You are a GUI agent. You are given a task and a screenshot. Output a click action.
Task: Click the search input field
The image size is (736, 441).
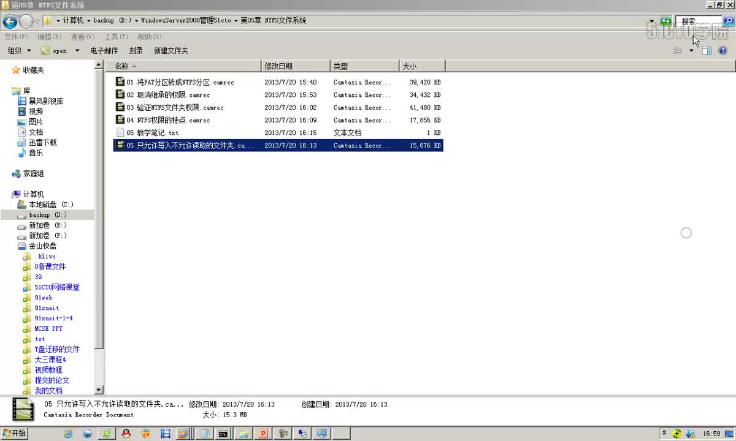(x=699, y=21)
